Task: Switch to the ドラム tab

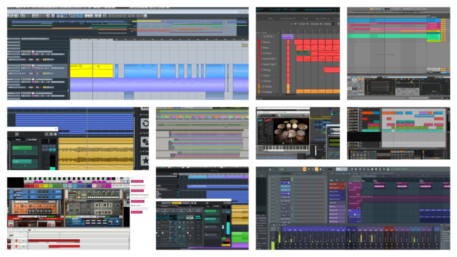Action: pyautogui.click(x=270, y=19)
